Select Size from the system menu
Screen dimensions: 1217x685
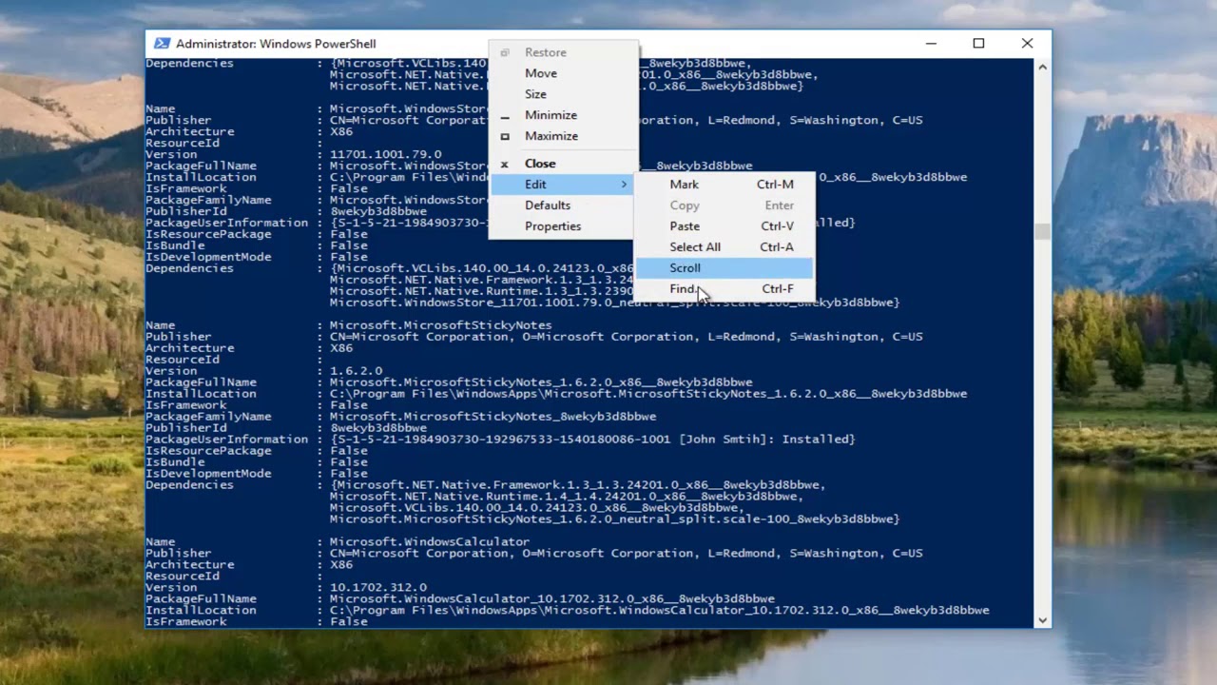pyautogui.click(x=564, y=94)
